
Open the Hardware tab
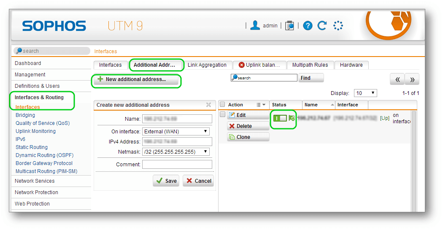(x=351, y=65)
